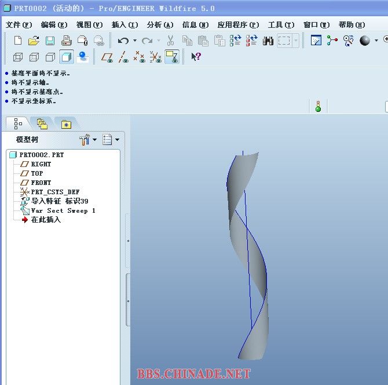
Task: Open the 文件(F) menu
Action: point(19,25)
